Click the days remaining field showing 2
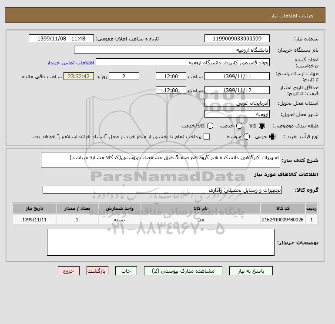 coord(124,76)
